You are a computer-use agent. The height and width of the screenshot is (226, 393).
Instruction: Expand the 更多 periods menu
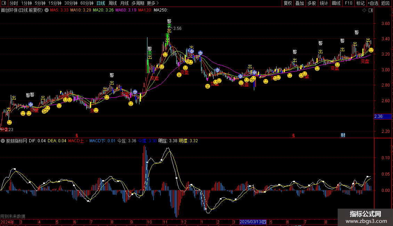click(153, 3)
